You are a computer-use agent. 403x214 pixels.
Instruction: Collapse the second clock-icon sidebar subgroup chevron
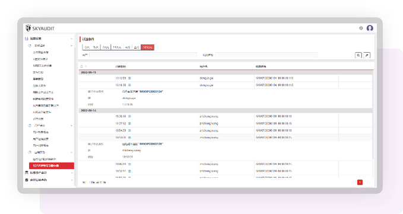click(71, 126)
